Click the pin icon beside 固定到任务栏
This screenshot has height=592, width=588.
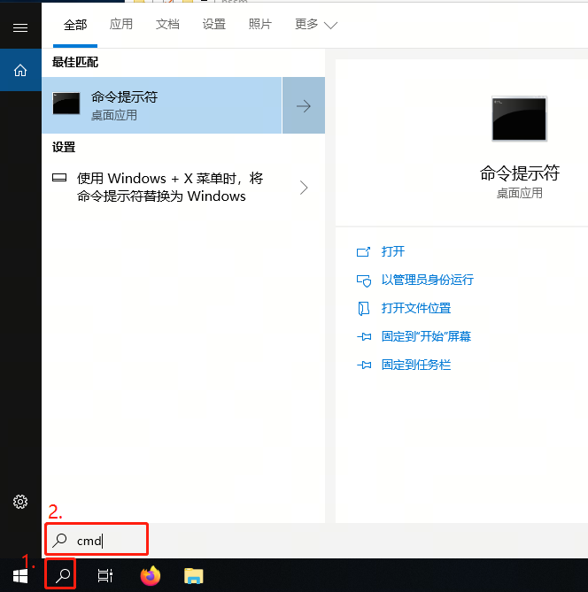pos(364,365)
